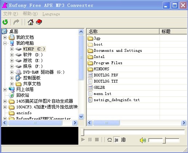The image size is (188, 153).
Task: Select the 控制面板 control panel icon
Action: click(19, 78)
